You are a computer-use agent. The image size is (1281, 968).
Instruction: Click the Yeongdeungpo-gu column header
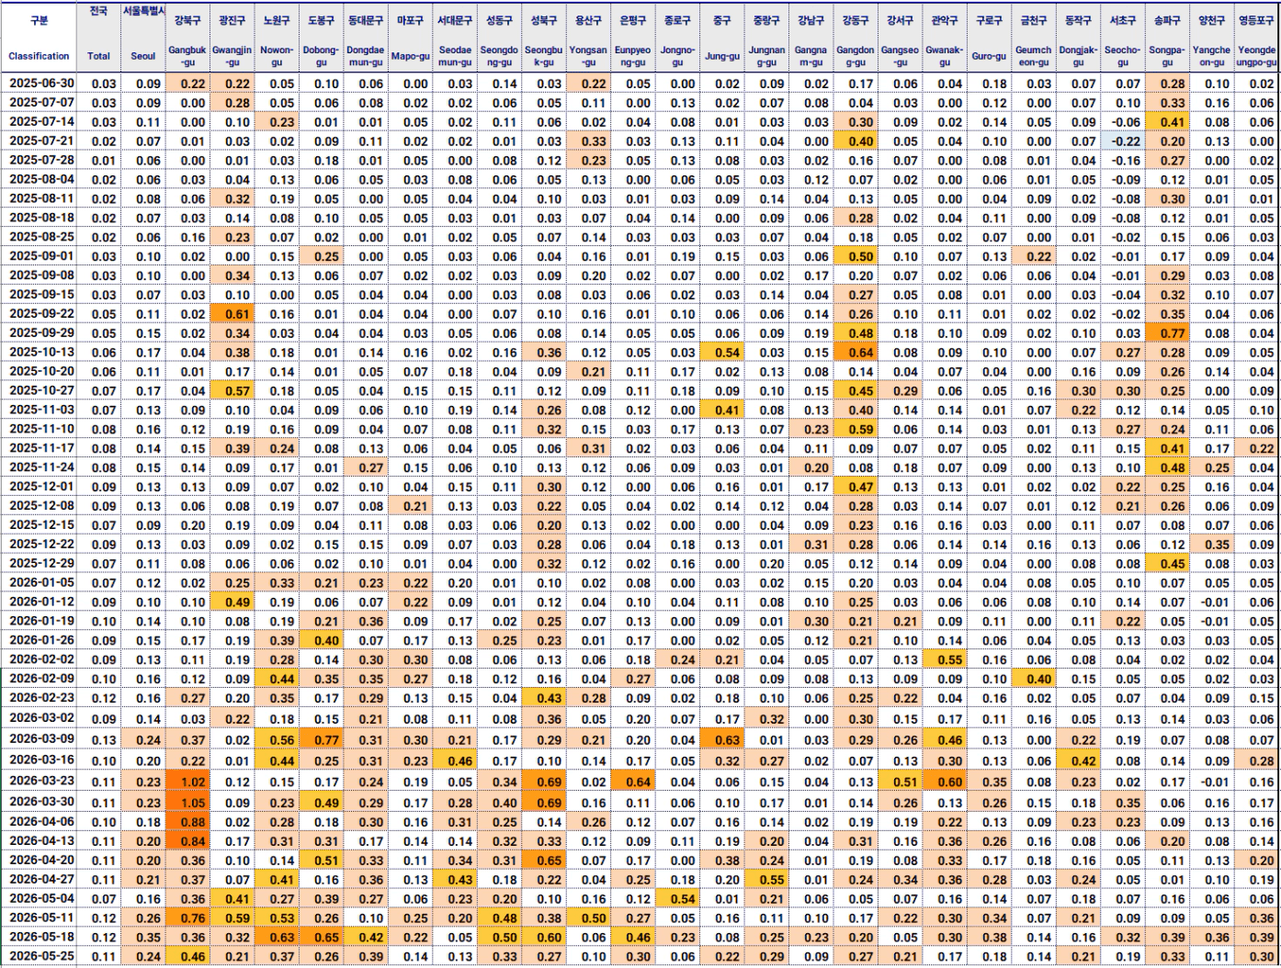1256,37
